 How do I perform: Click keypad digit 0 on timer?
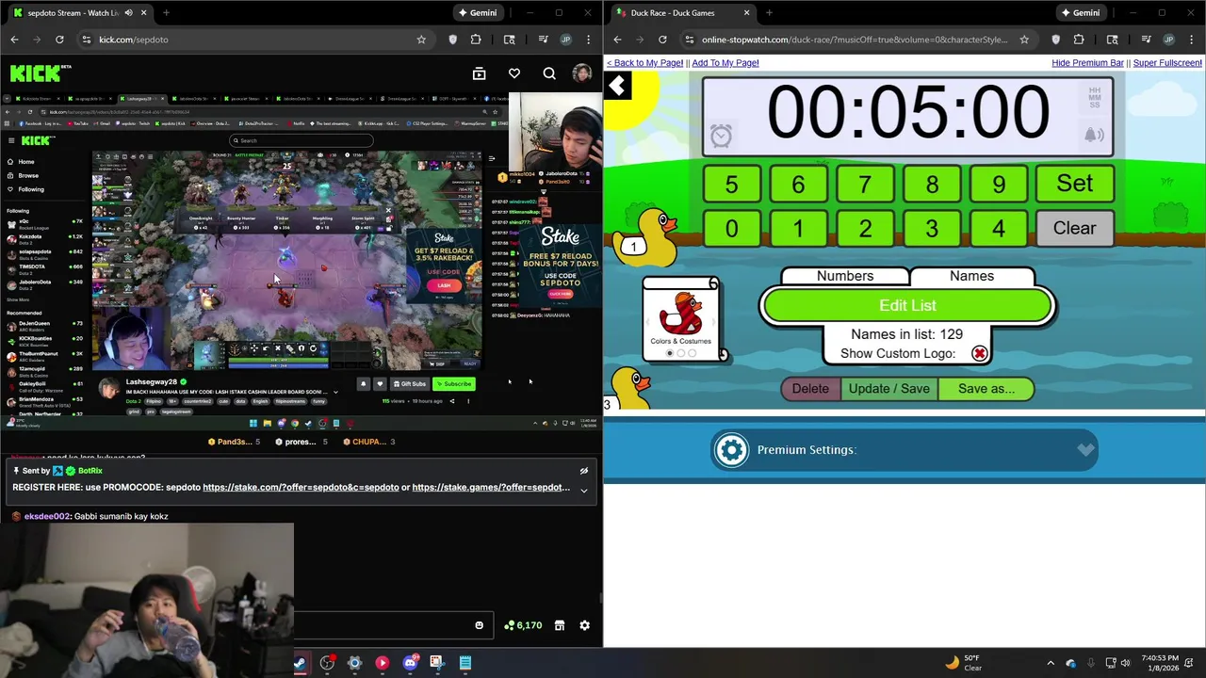tap(731, 229)
